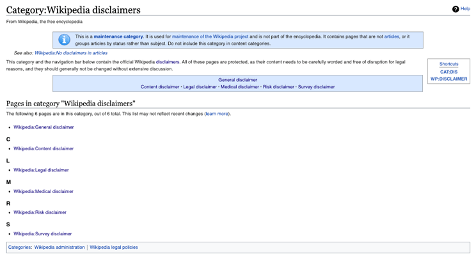Follow 'maintenance of the Wikipedia project' link

click(210, 36)
